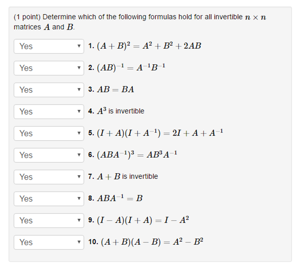Open the answer dropdown for formula 1
Screen dimensions: 299x272
point(49,46)
